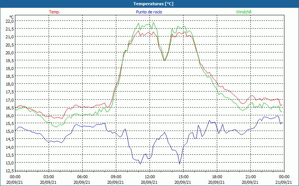Click the '21:00' time axis label
This screenshot has height=186, width=299.
click(250, 177)
